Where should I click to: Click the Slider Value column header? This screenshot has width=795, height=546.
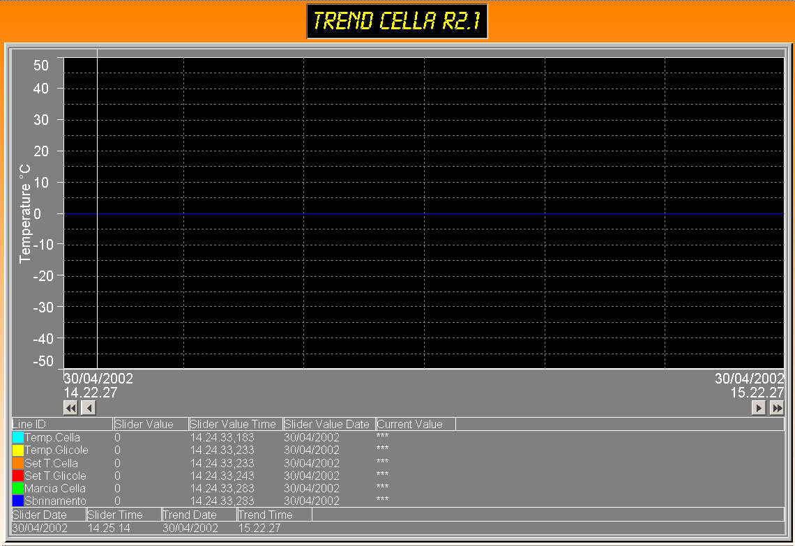click(x=151, y=424)
